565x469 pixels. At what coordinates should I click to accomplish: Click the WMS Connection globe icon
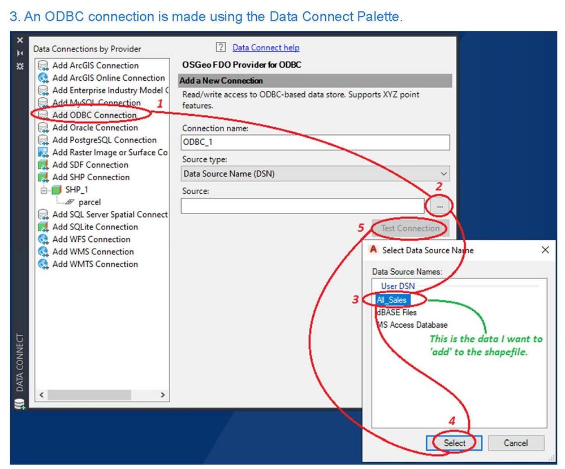click(x=43, y=251)
